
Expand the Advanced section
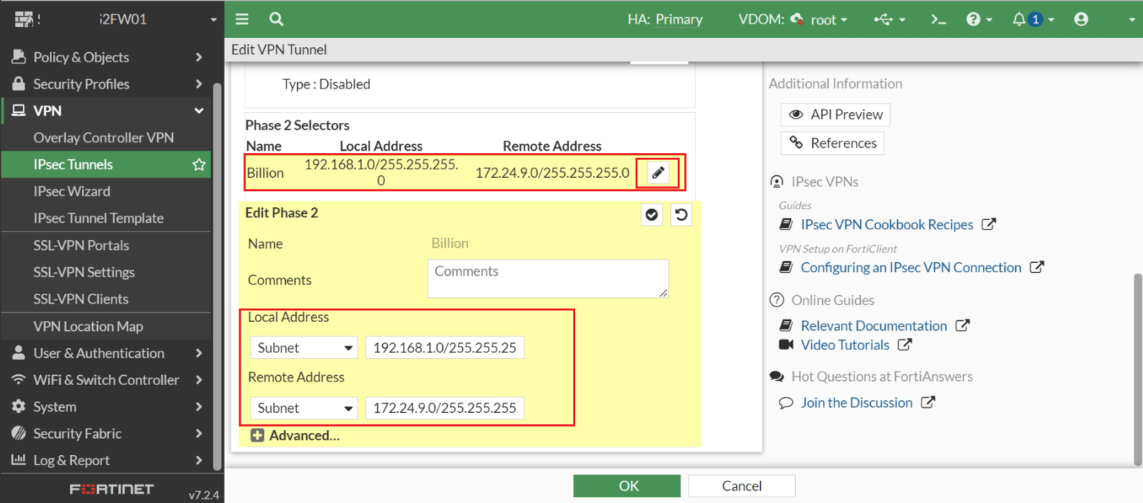[295, 435]
